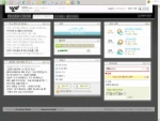This screenshot has height=121, width=160.
Task: Select the green highlighted tab in center widget
Action: (59, 45)
